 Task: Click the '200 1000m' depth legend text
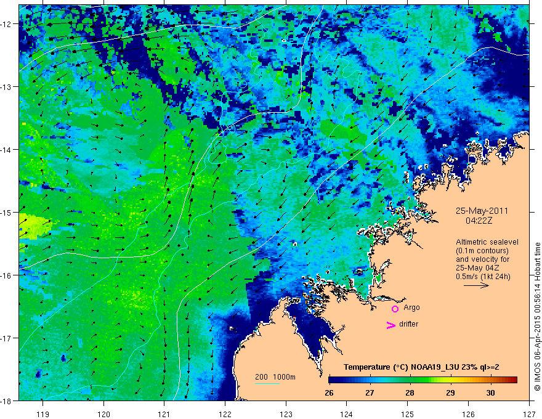pyautogui.click(x=275, y=377)
